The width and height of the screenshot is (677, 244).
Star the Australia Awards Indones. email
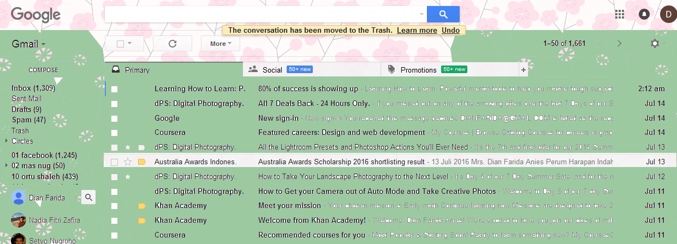(128, 162)
